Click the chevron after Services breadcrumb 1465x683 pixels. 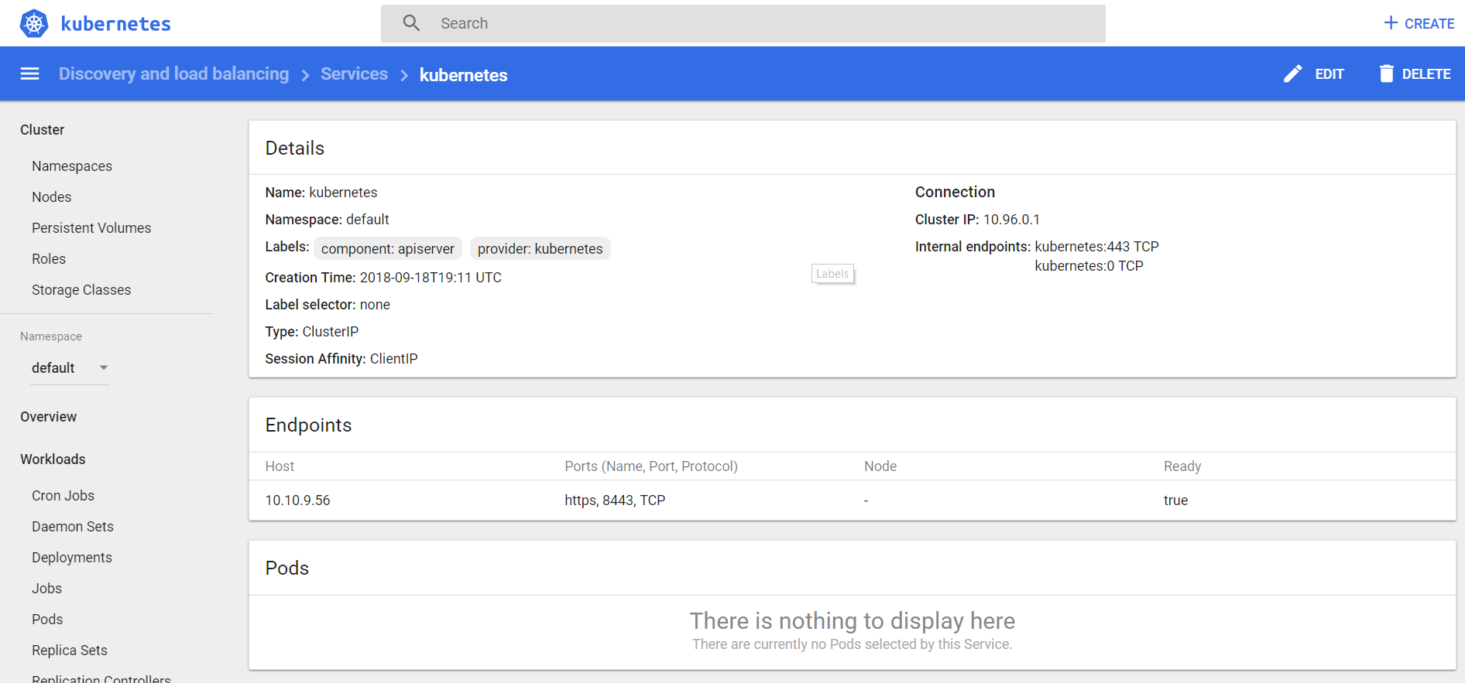404,75
